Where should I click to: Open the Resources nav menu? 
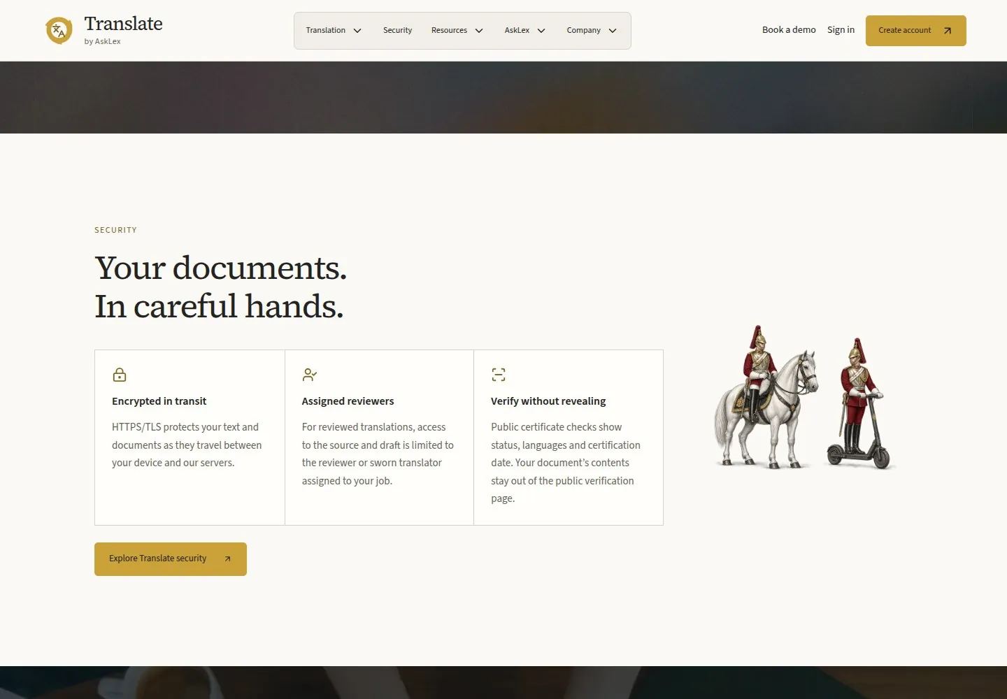point(457,31)
